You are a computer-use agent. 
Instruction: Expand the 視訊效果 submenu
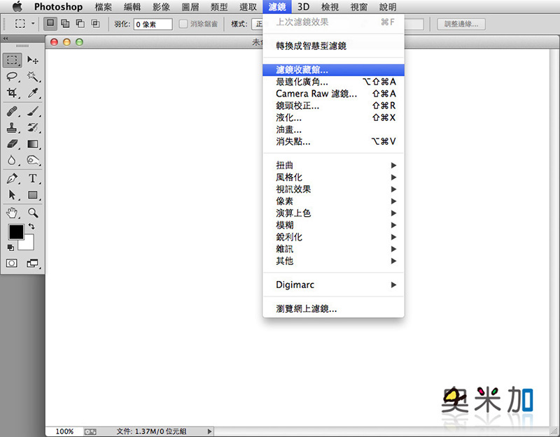(x=334, y=189)
